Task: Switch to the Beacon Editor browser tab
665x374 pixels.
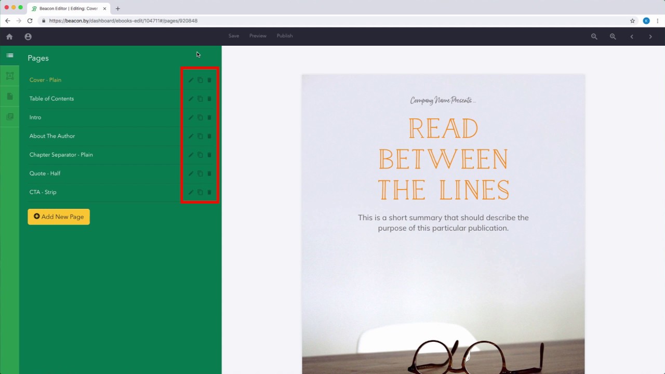Action: pyautogui.click(x=69, y=8)
